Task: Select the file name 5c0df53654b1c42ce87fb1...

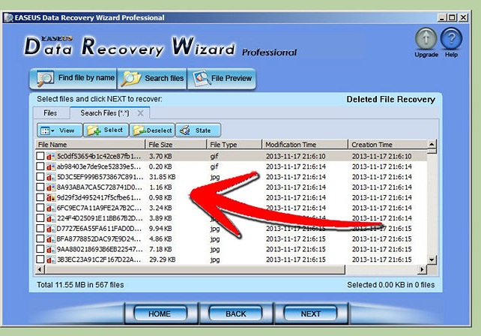Action: point(99,156)
